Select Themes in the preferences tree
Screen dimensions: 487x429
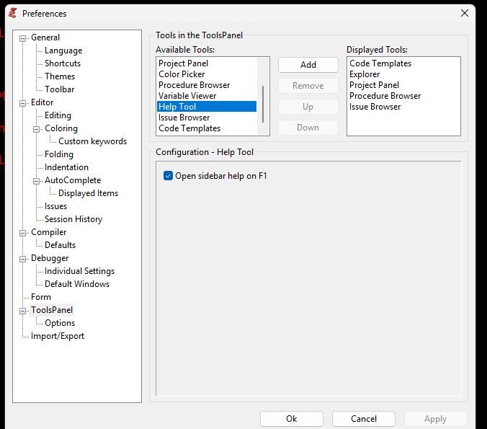click(60, 76)
